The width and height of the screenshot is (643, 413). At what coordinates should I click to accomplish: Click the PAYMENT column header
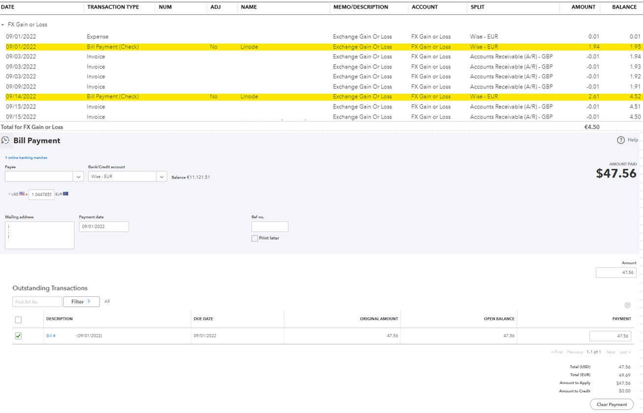pos(621,319)
